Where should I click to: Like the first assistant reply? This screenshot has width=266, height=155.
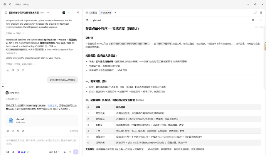(8, 71)
